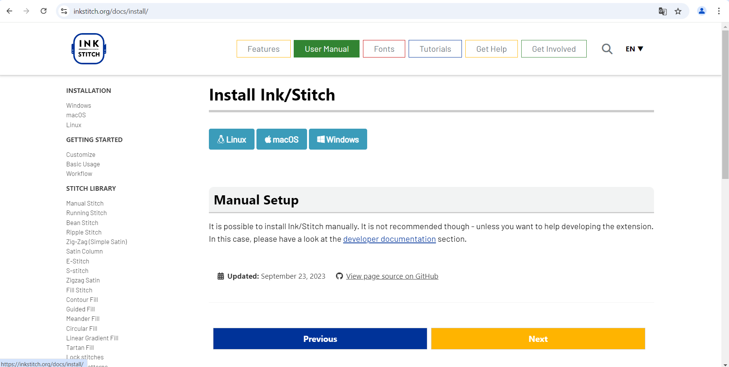This screenshot has width=729, height=367.
Task: Open the Guided Fill sidebar link
Action: coord(81,309)
